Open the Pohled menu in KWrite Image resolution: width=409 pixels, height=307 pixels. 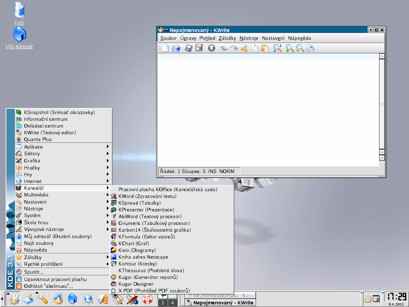coord(207,38)
